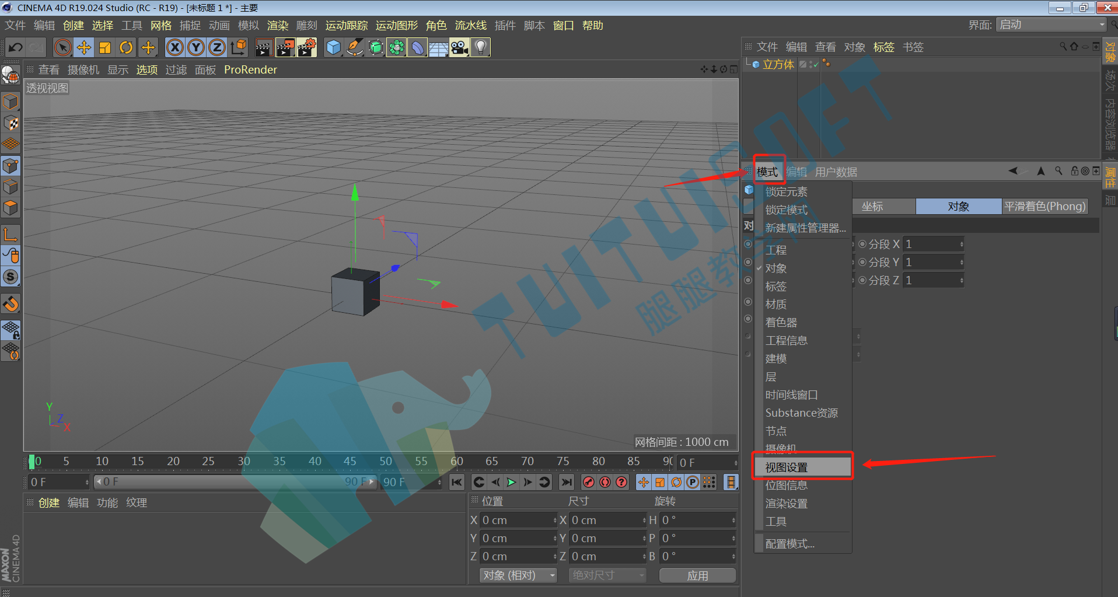Switch to the 平滑着色(Phong) tab
This screenshot has height=597, width=1118.
[x=1045, y=207]
